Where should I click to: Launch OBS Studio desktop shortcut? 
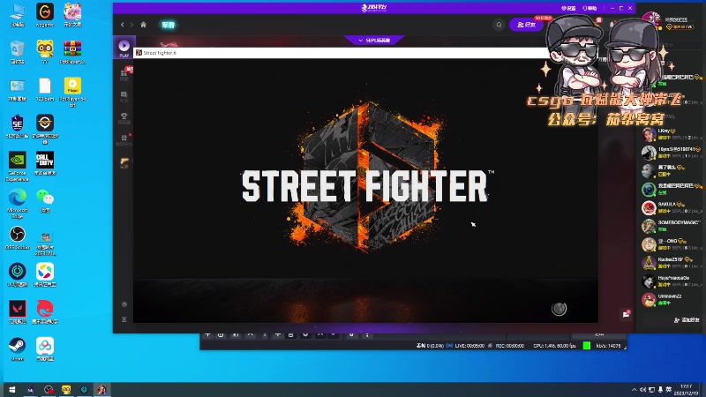[x=17, y=237]
